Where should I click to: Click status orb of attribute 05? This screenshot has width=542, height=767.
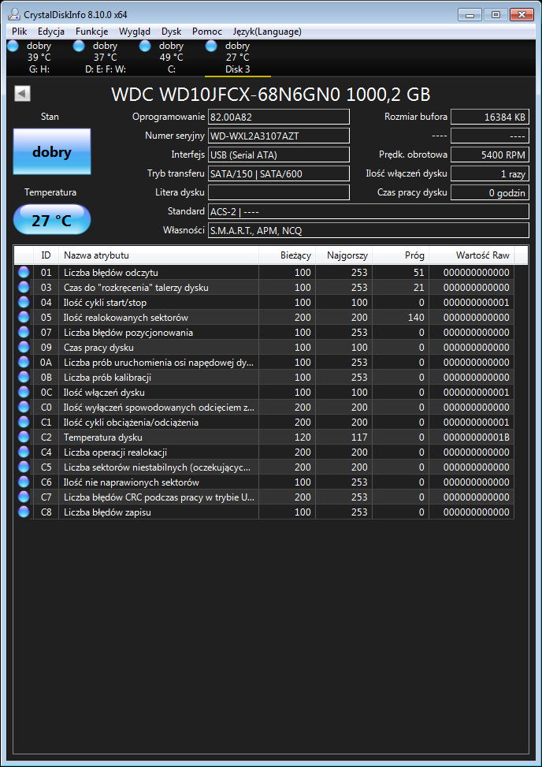24,318
